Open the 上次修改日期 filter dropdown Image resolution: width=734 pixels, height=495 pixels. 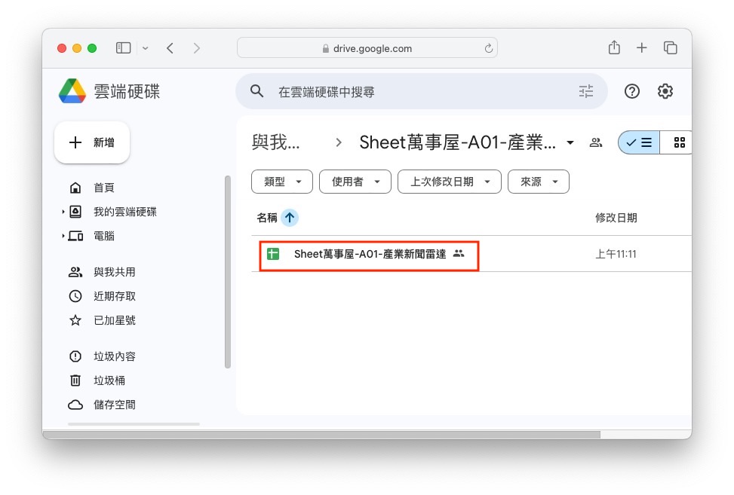[449, 182]
